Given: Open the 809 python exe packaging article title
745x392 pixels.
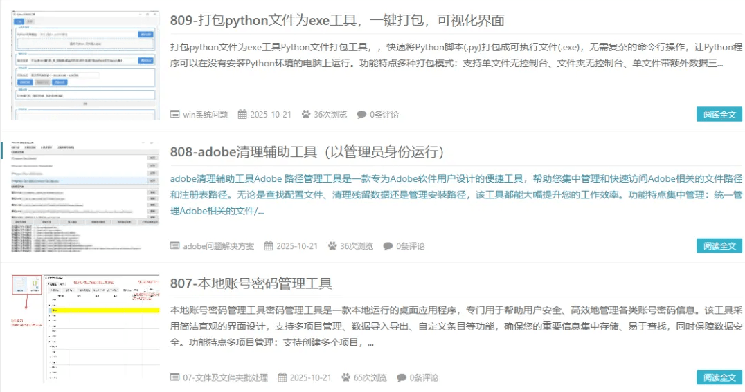Looking at the screenshot, I should coord(337,21).
